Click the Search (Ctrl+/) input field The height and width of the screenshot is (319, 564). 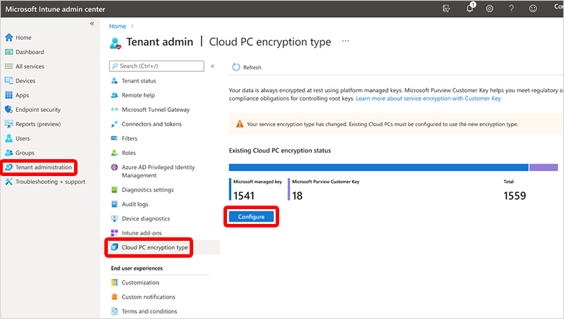click(159, 66)
